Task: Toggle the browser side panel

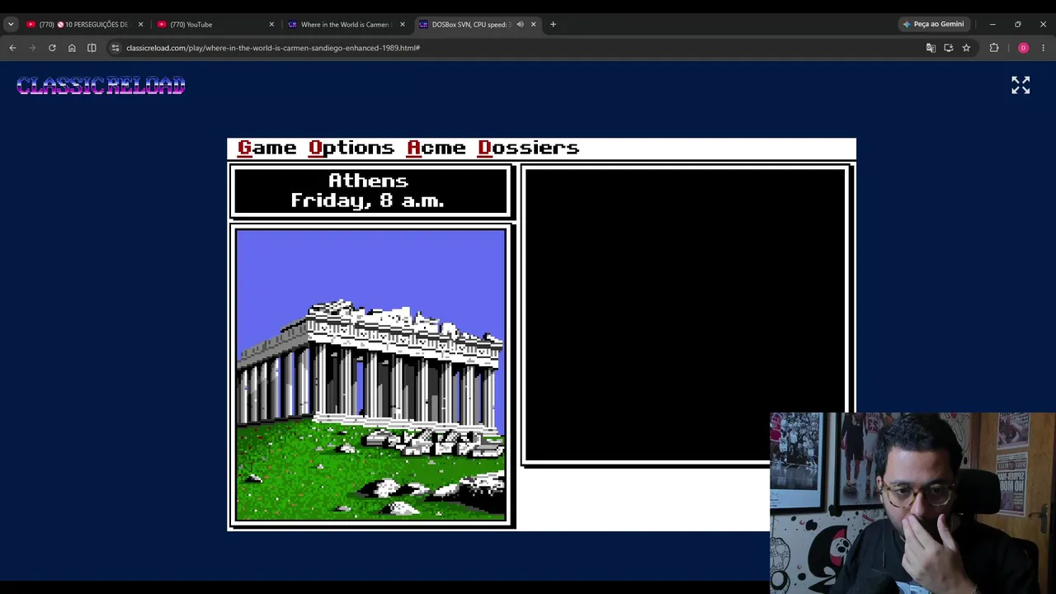Action: 92,48
